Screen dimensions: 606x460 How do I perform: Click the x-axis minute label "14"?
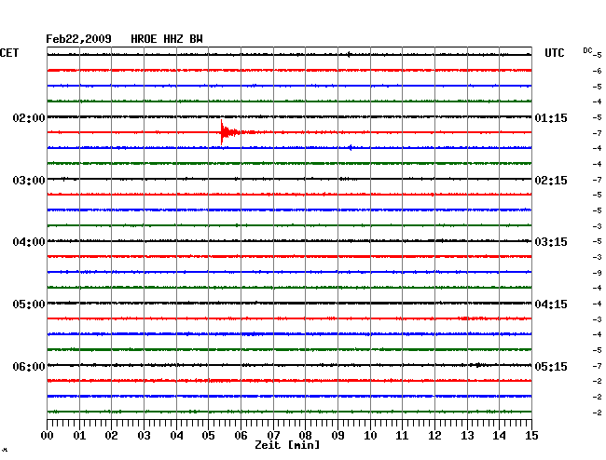(499, 436)
